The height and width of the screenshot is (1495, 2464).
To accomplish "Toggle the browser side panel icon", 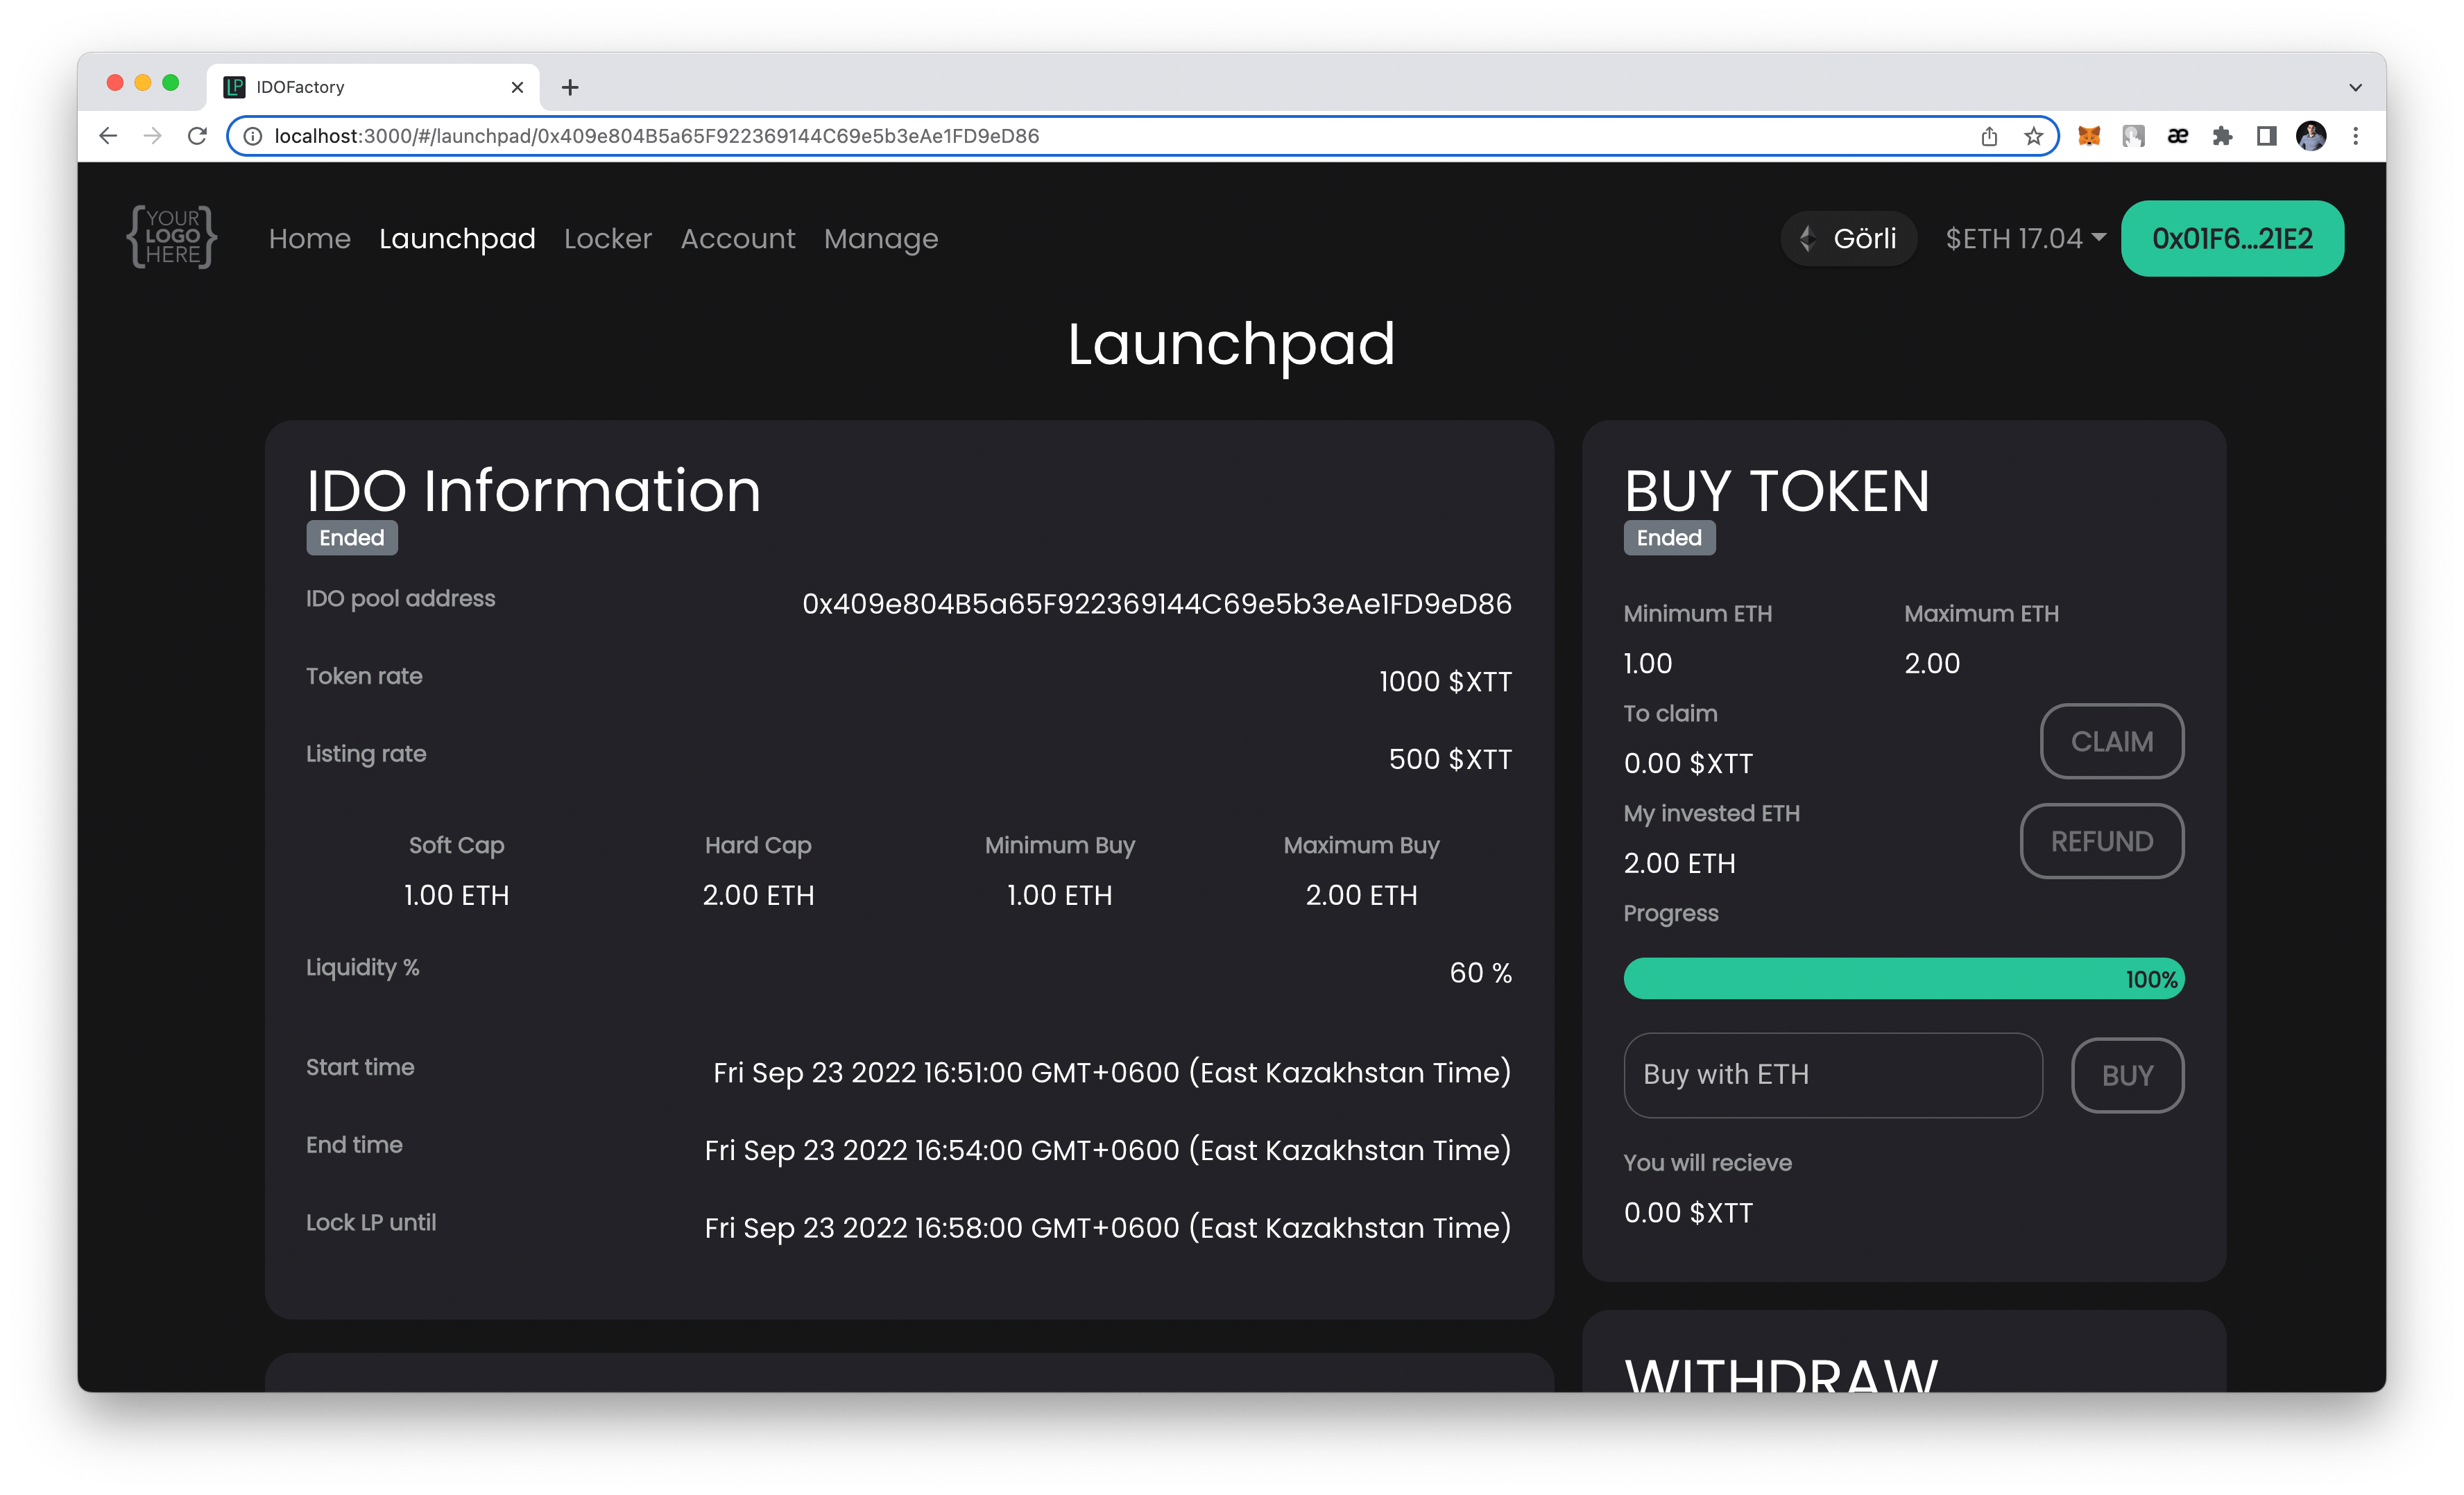I will coord(2266,136).
